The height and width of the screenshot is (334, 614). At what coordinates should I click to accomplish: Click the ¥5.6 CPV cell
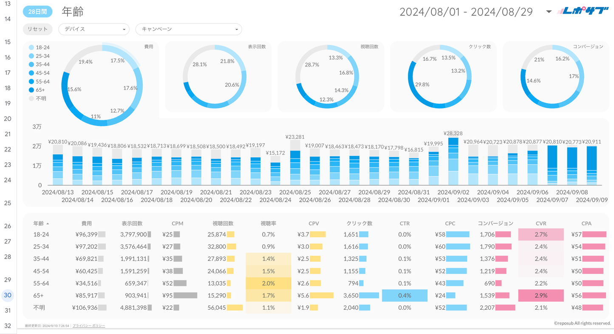tap(303, 296)
